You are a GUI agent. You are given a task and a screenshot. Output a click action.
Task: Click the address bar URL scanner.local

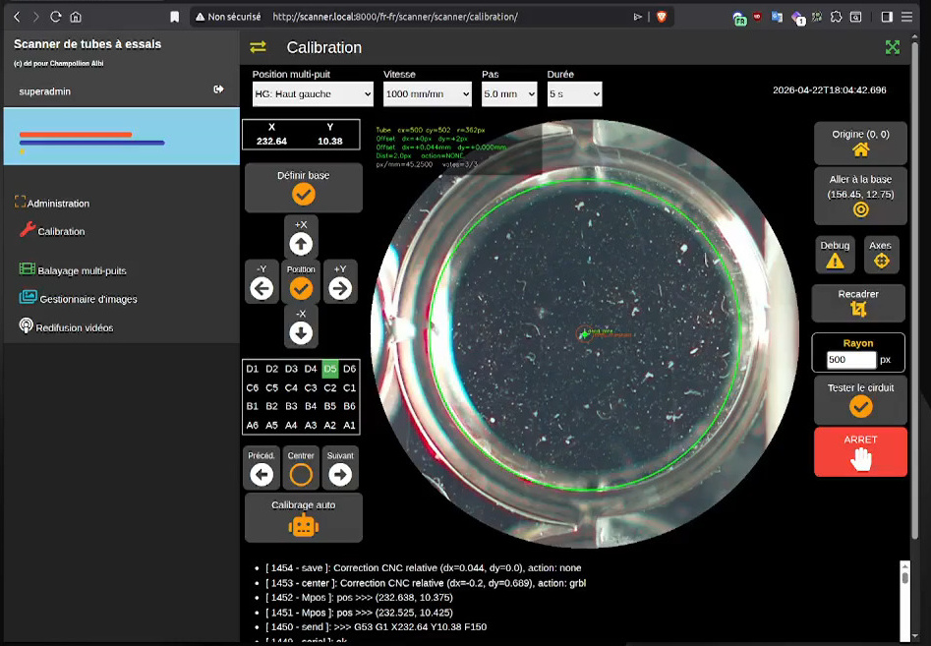pyautogui.click(x=395, y=17)
